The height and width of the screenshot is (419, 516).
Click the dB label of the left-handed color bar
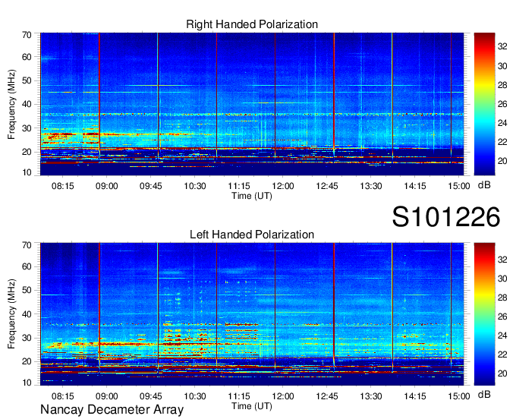[484, 394]
